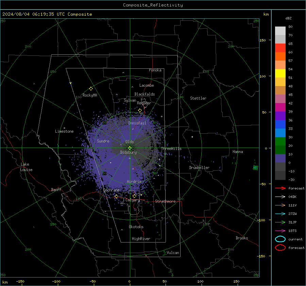This screenshot has height=286, width=306.
Task: Click the Innisfail town label
Action: (x=137, y=123)
